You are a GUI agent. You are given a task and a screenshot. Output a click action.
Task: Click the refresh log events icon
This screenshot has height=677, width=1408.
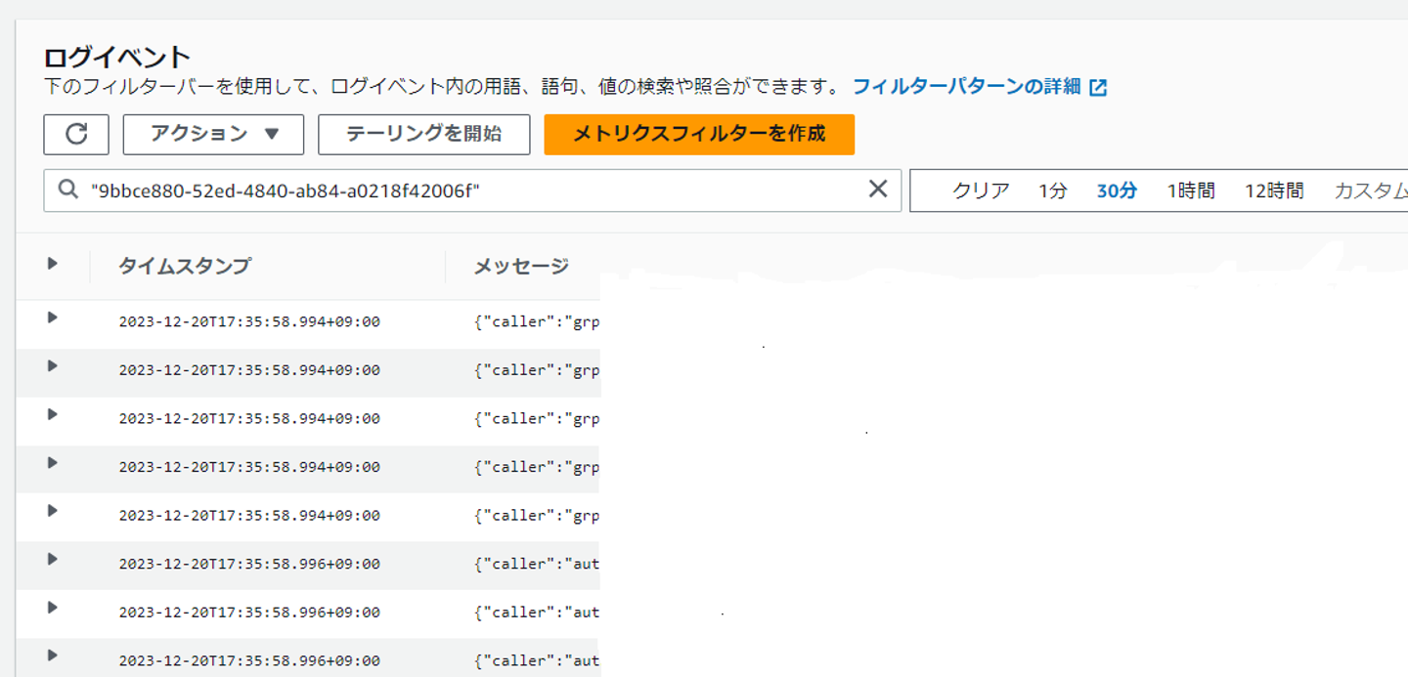[x=76, y=135]
